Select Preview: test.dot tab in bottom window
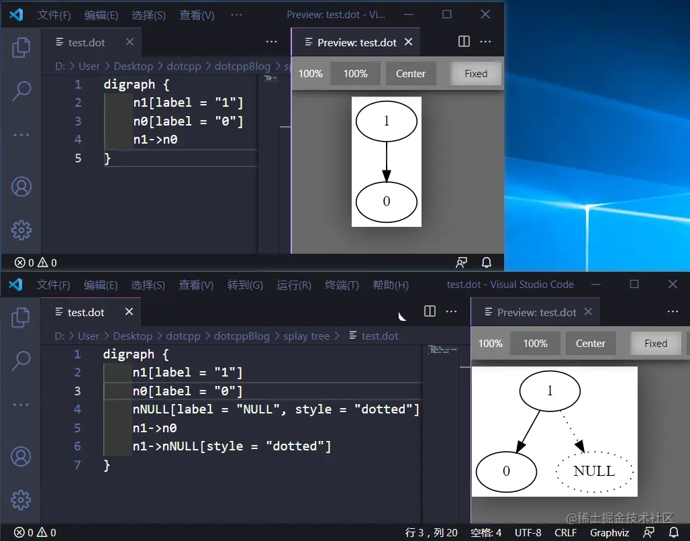Screen dimensions: 690x541 click(536, 312)
